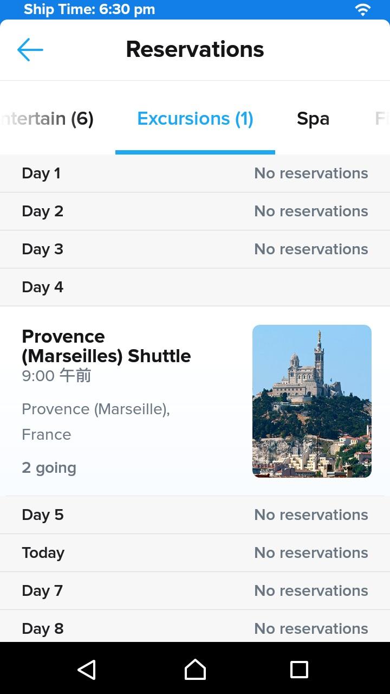390x694 pixels.
Task: Expand the Day 5 row
Action: point(195,515)
